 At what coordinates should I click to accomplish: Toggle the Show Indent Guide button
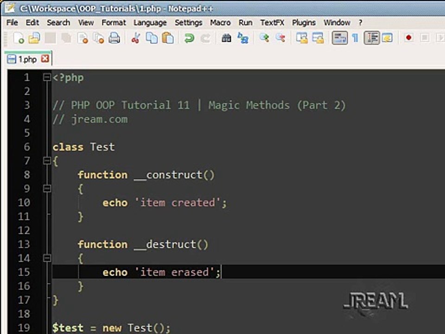[371, 38]
